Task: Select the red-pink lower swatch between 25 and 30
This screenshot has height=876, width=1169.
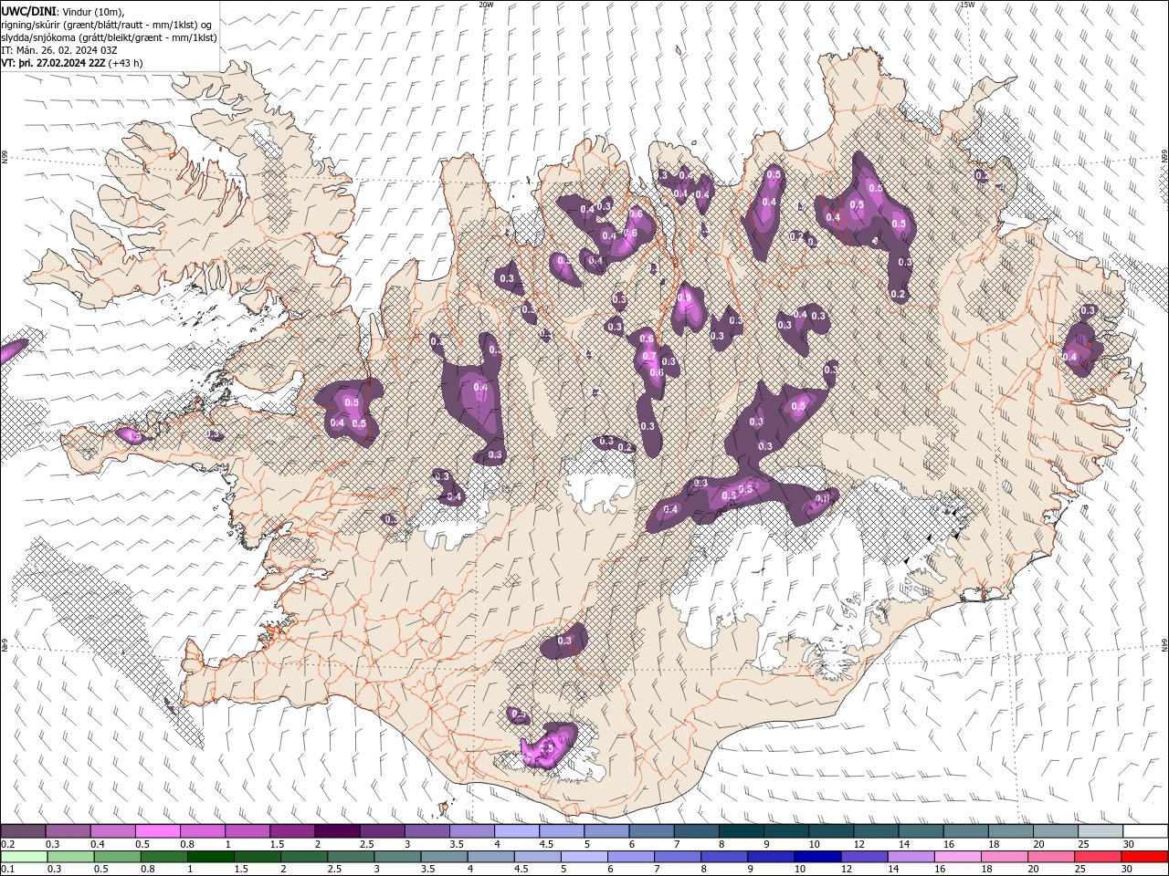Action: (x=1096, y=856)
